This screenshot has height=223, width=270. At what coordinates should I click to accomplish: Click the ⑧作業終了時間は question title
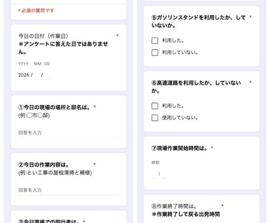[x=174, y=206]
